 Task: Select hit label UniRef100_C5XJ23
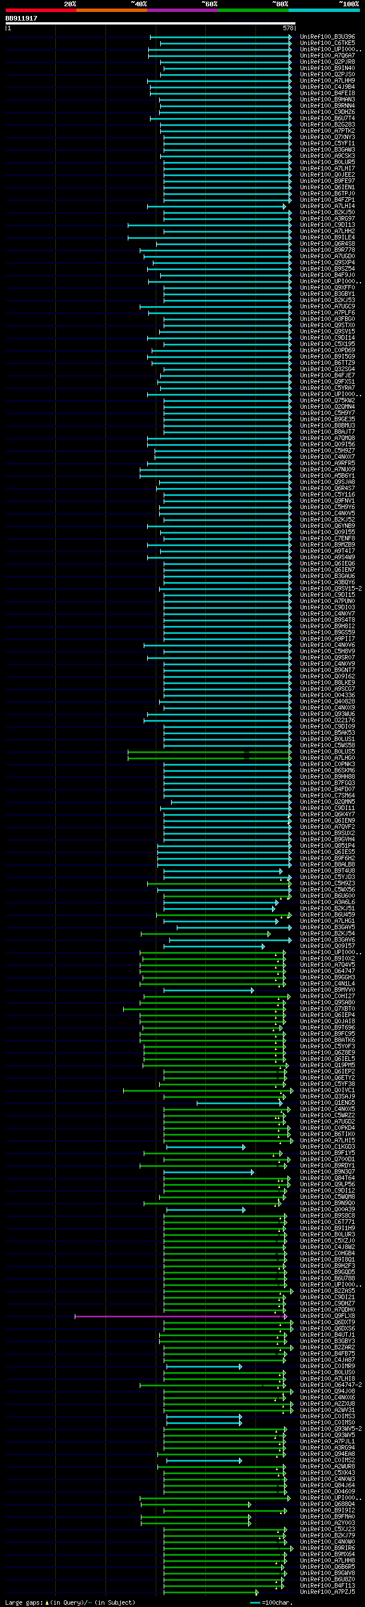coord(327,1529)
